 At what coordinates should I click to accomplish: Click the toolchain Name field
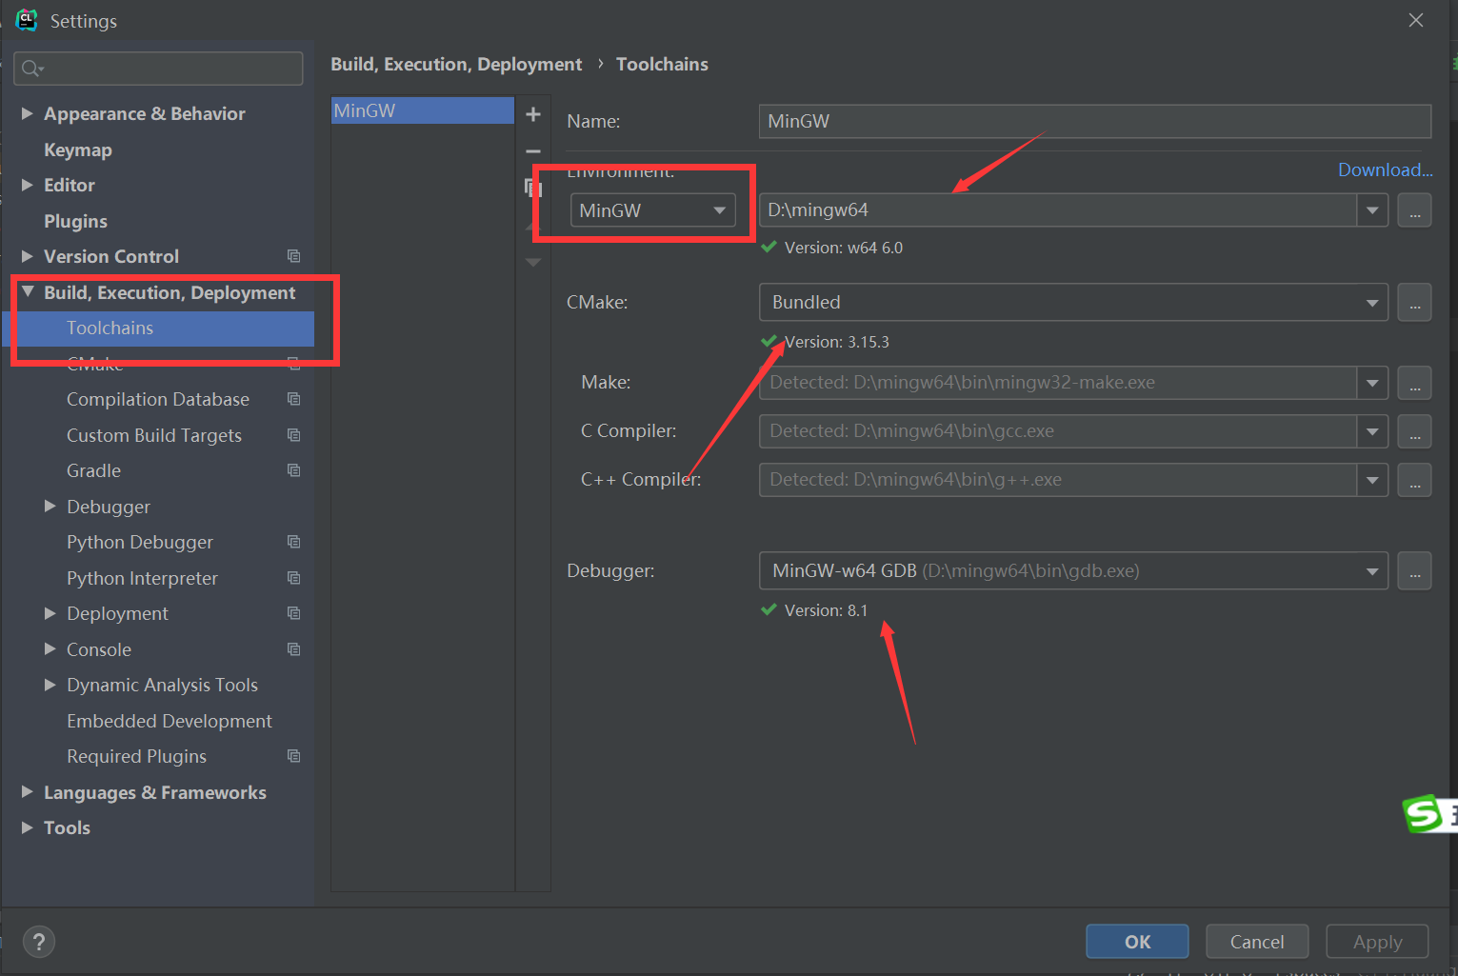click(x=1095, y=121)
